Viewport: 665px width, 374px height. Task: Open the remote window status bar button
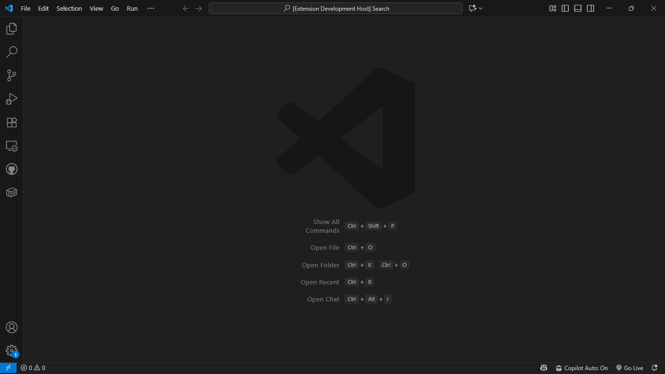[8, 368]
